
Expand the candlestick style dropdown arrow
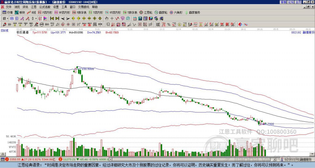(36, 19)
